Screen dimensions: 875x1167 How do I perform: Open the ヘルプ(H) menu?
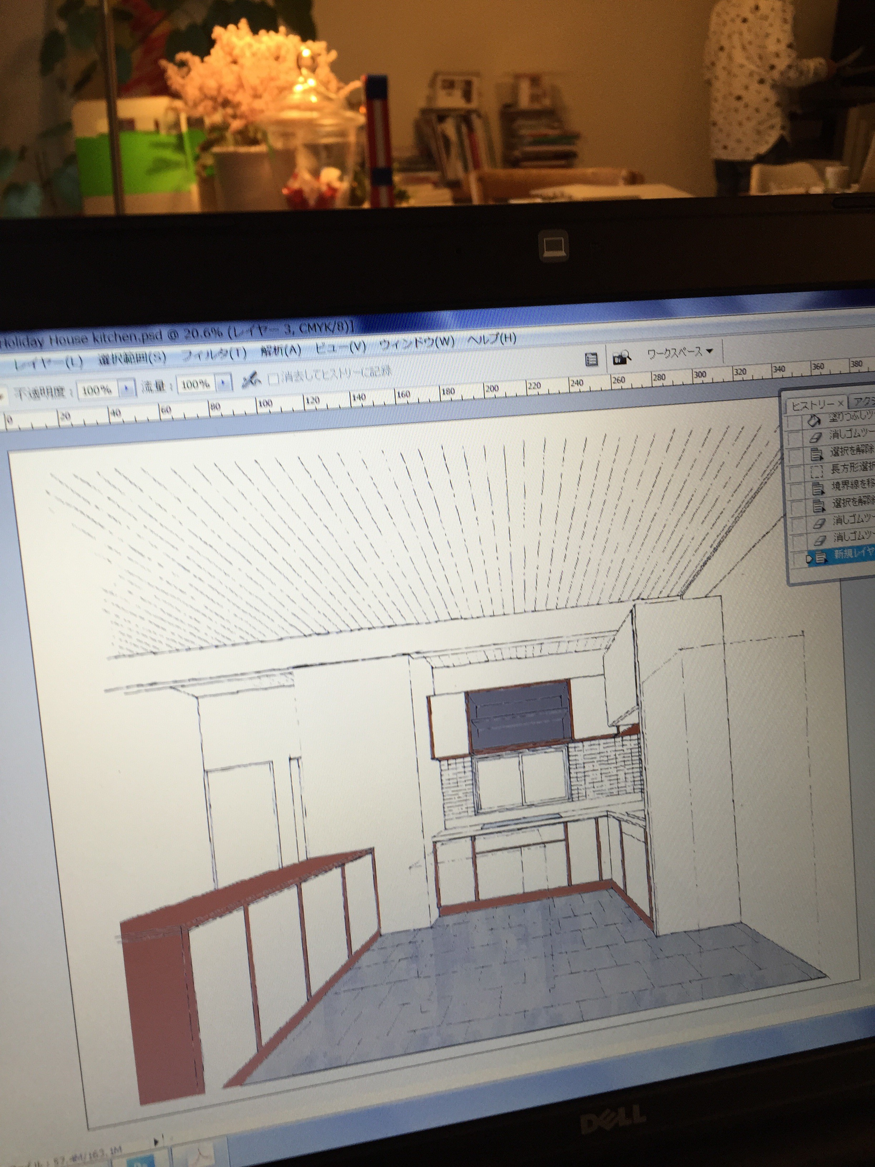tap(491, 339)
